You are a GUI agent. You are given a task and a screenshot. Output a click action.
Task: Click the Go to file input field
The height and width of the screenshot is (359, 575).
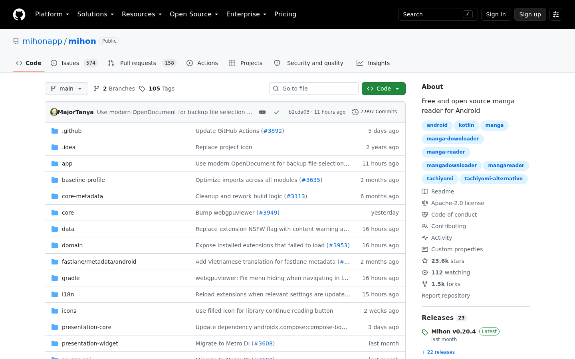(314, 89)
